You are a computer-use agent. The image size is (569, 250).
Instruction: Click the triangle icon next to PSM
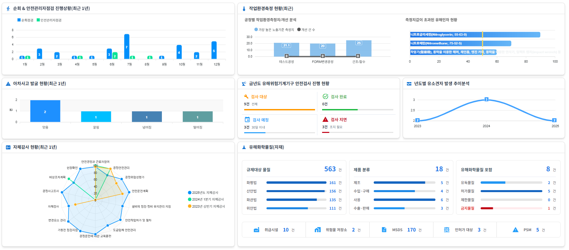coord(515,230)
